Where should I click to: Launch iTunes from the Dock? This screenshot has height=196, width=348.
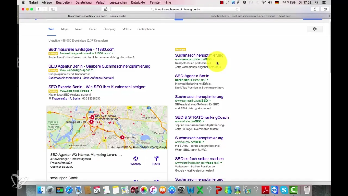click(153, 190)
